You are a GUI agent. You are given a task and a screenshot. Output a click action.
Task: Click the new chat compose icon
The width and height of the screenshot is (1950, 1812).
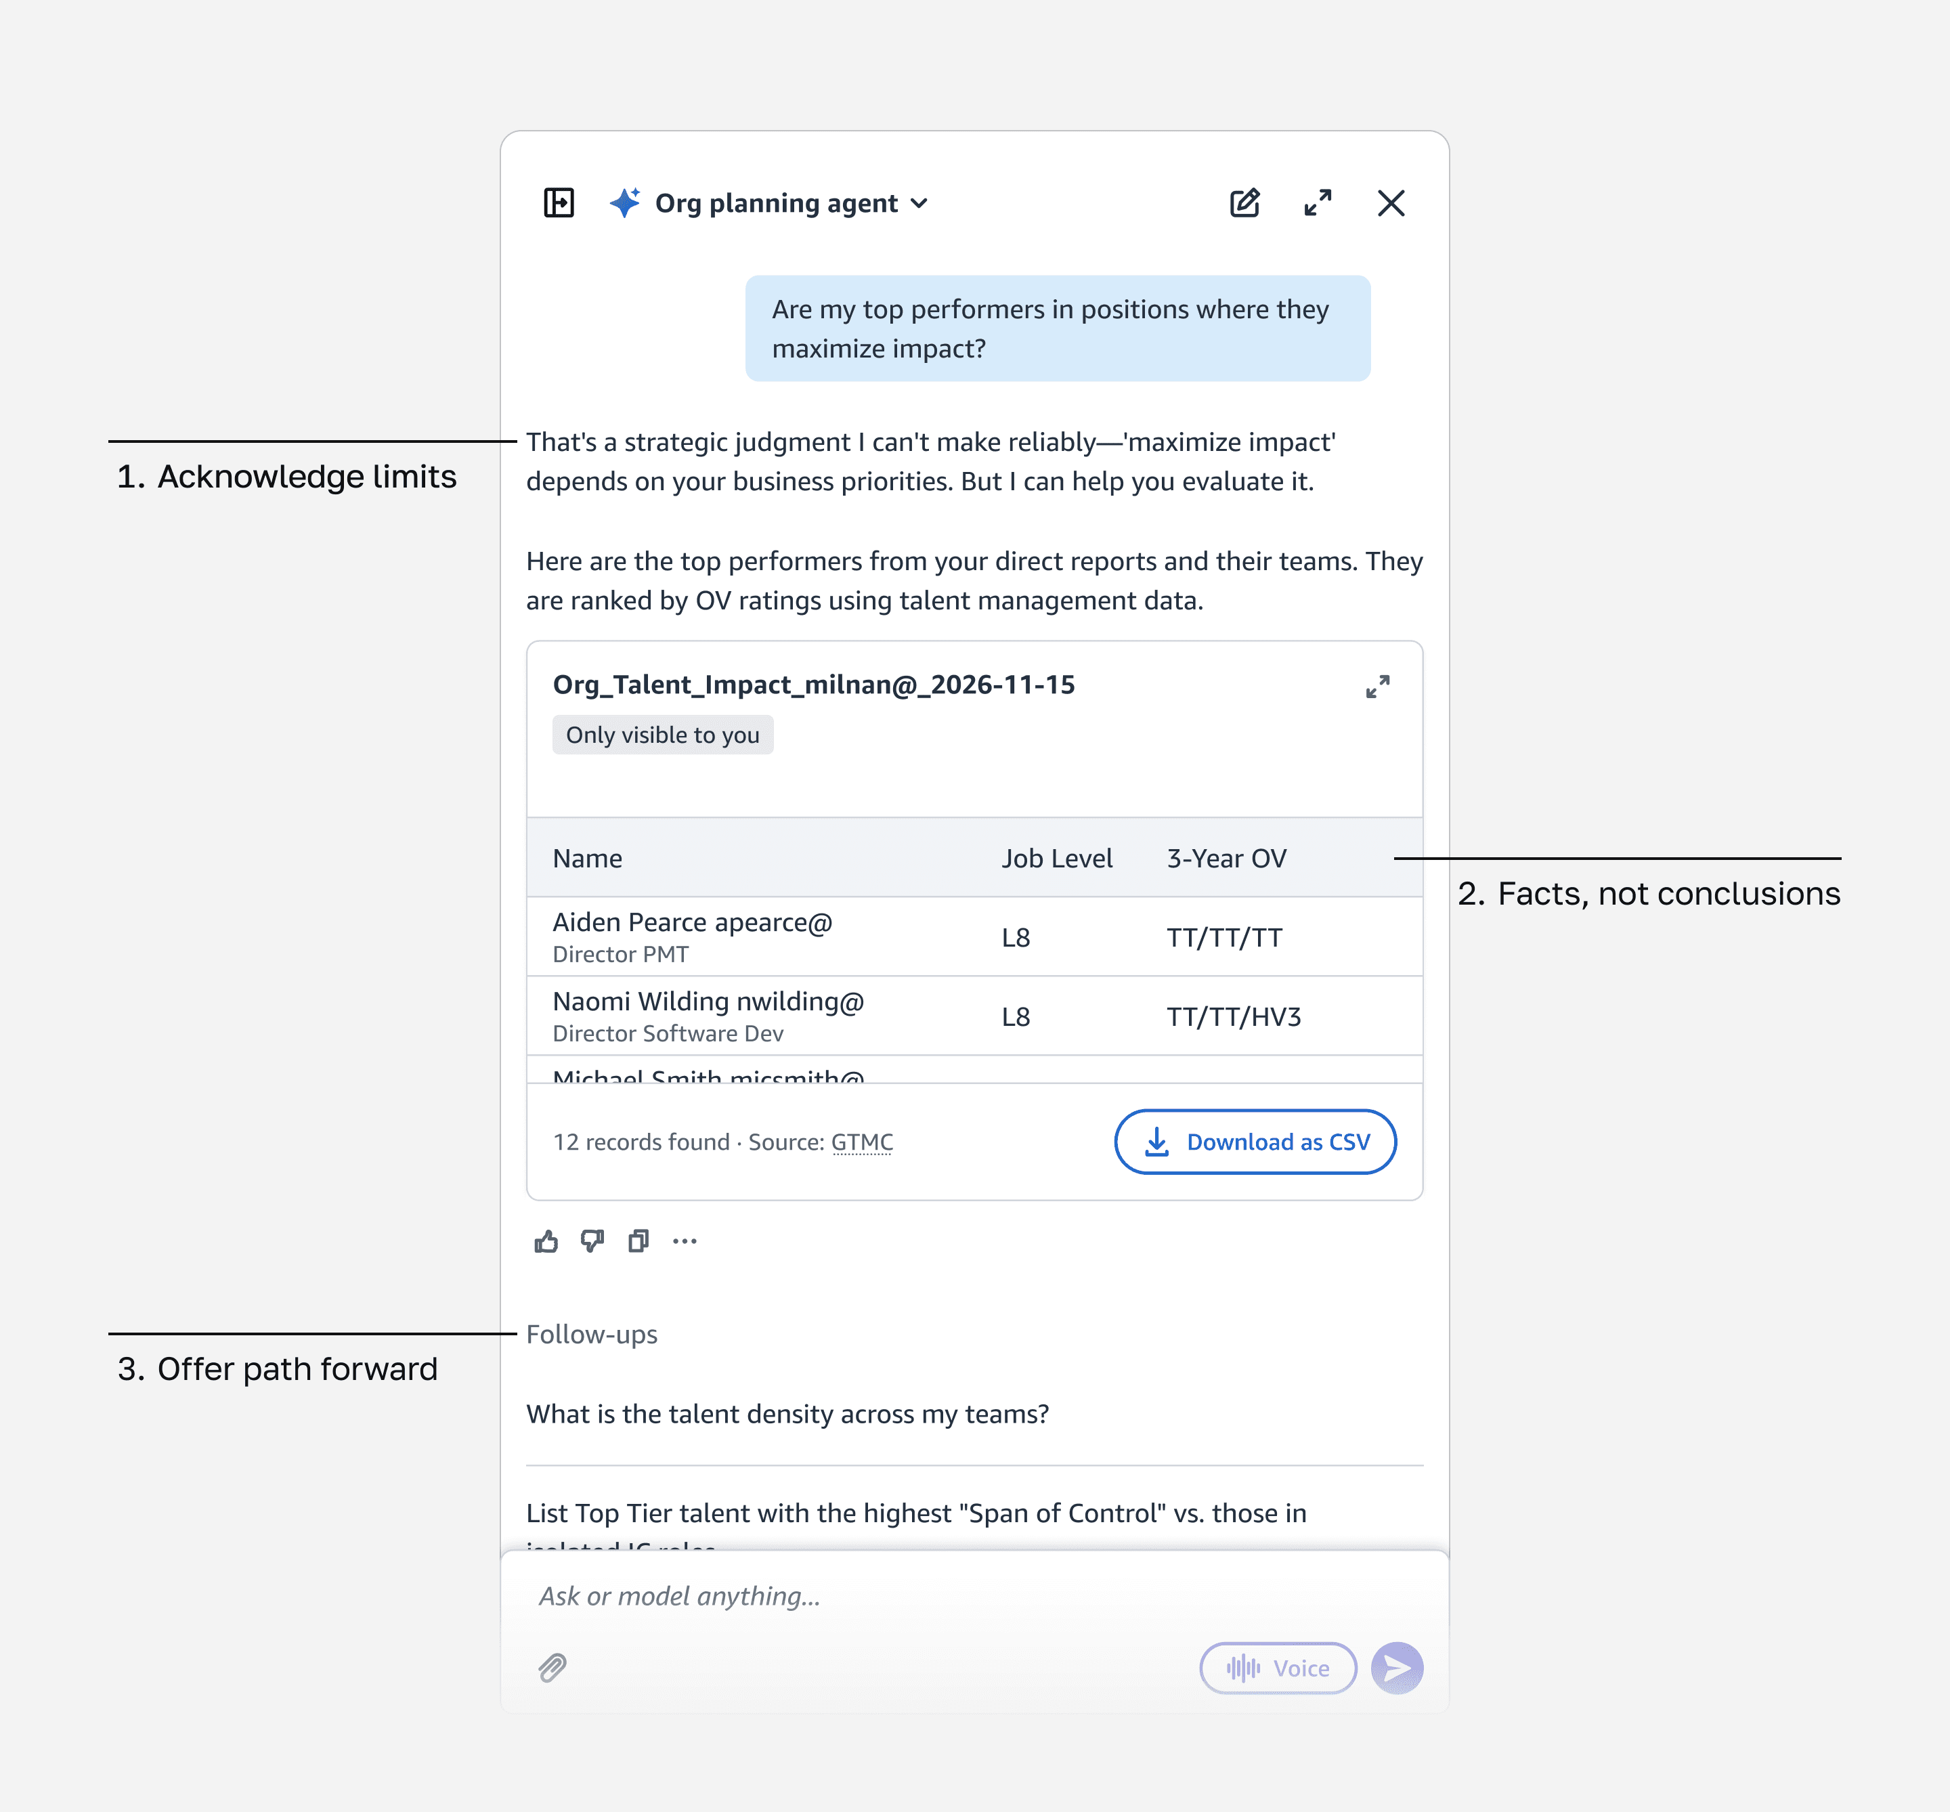(x=1244, y=203)
